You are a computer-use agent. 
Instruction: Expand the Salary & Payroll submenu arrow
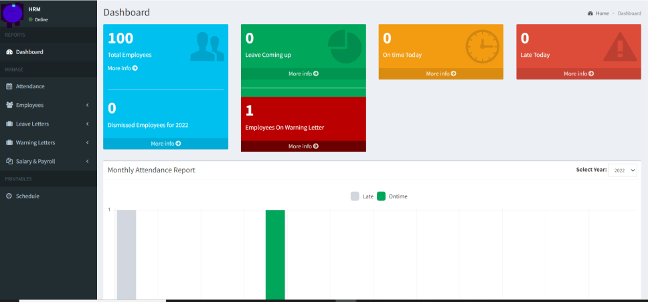click(x=88, y=161)
